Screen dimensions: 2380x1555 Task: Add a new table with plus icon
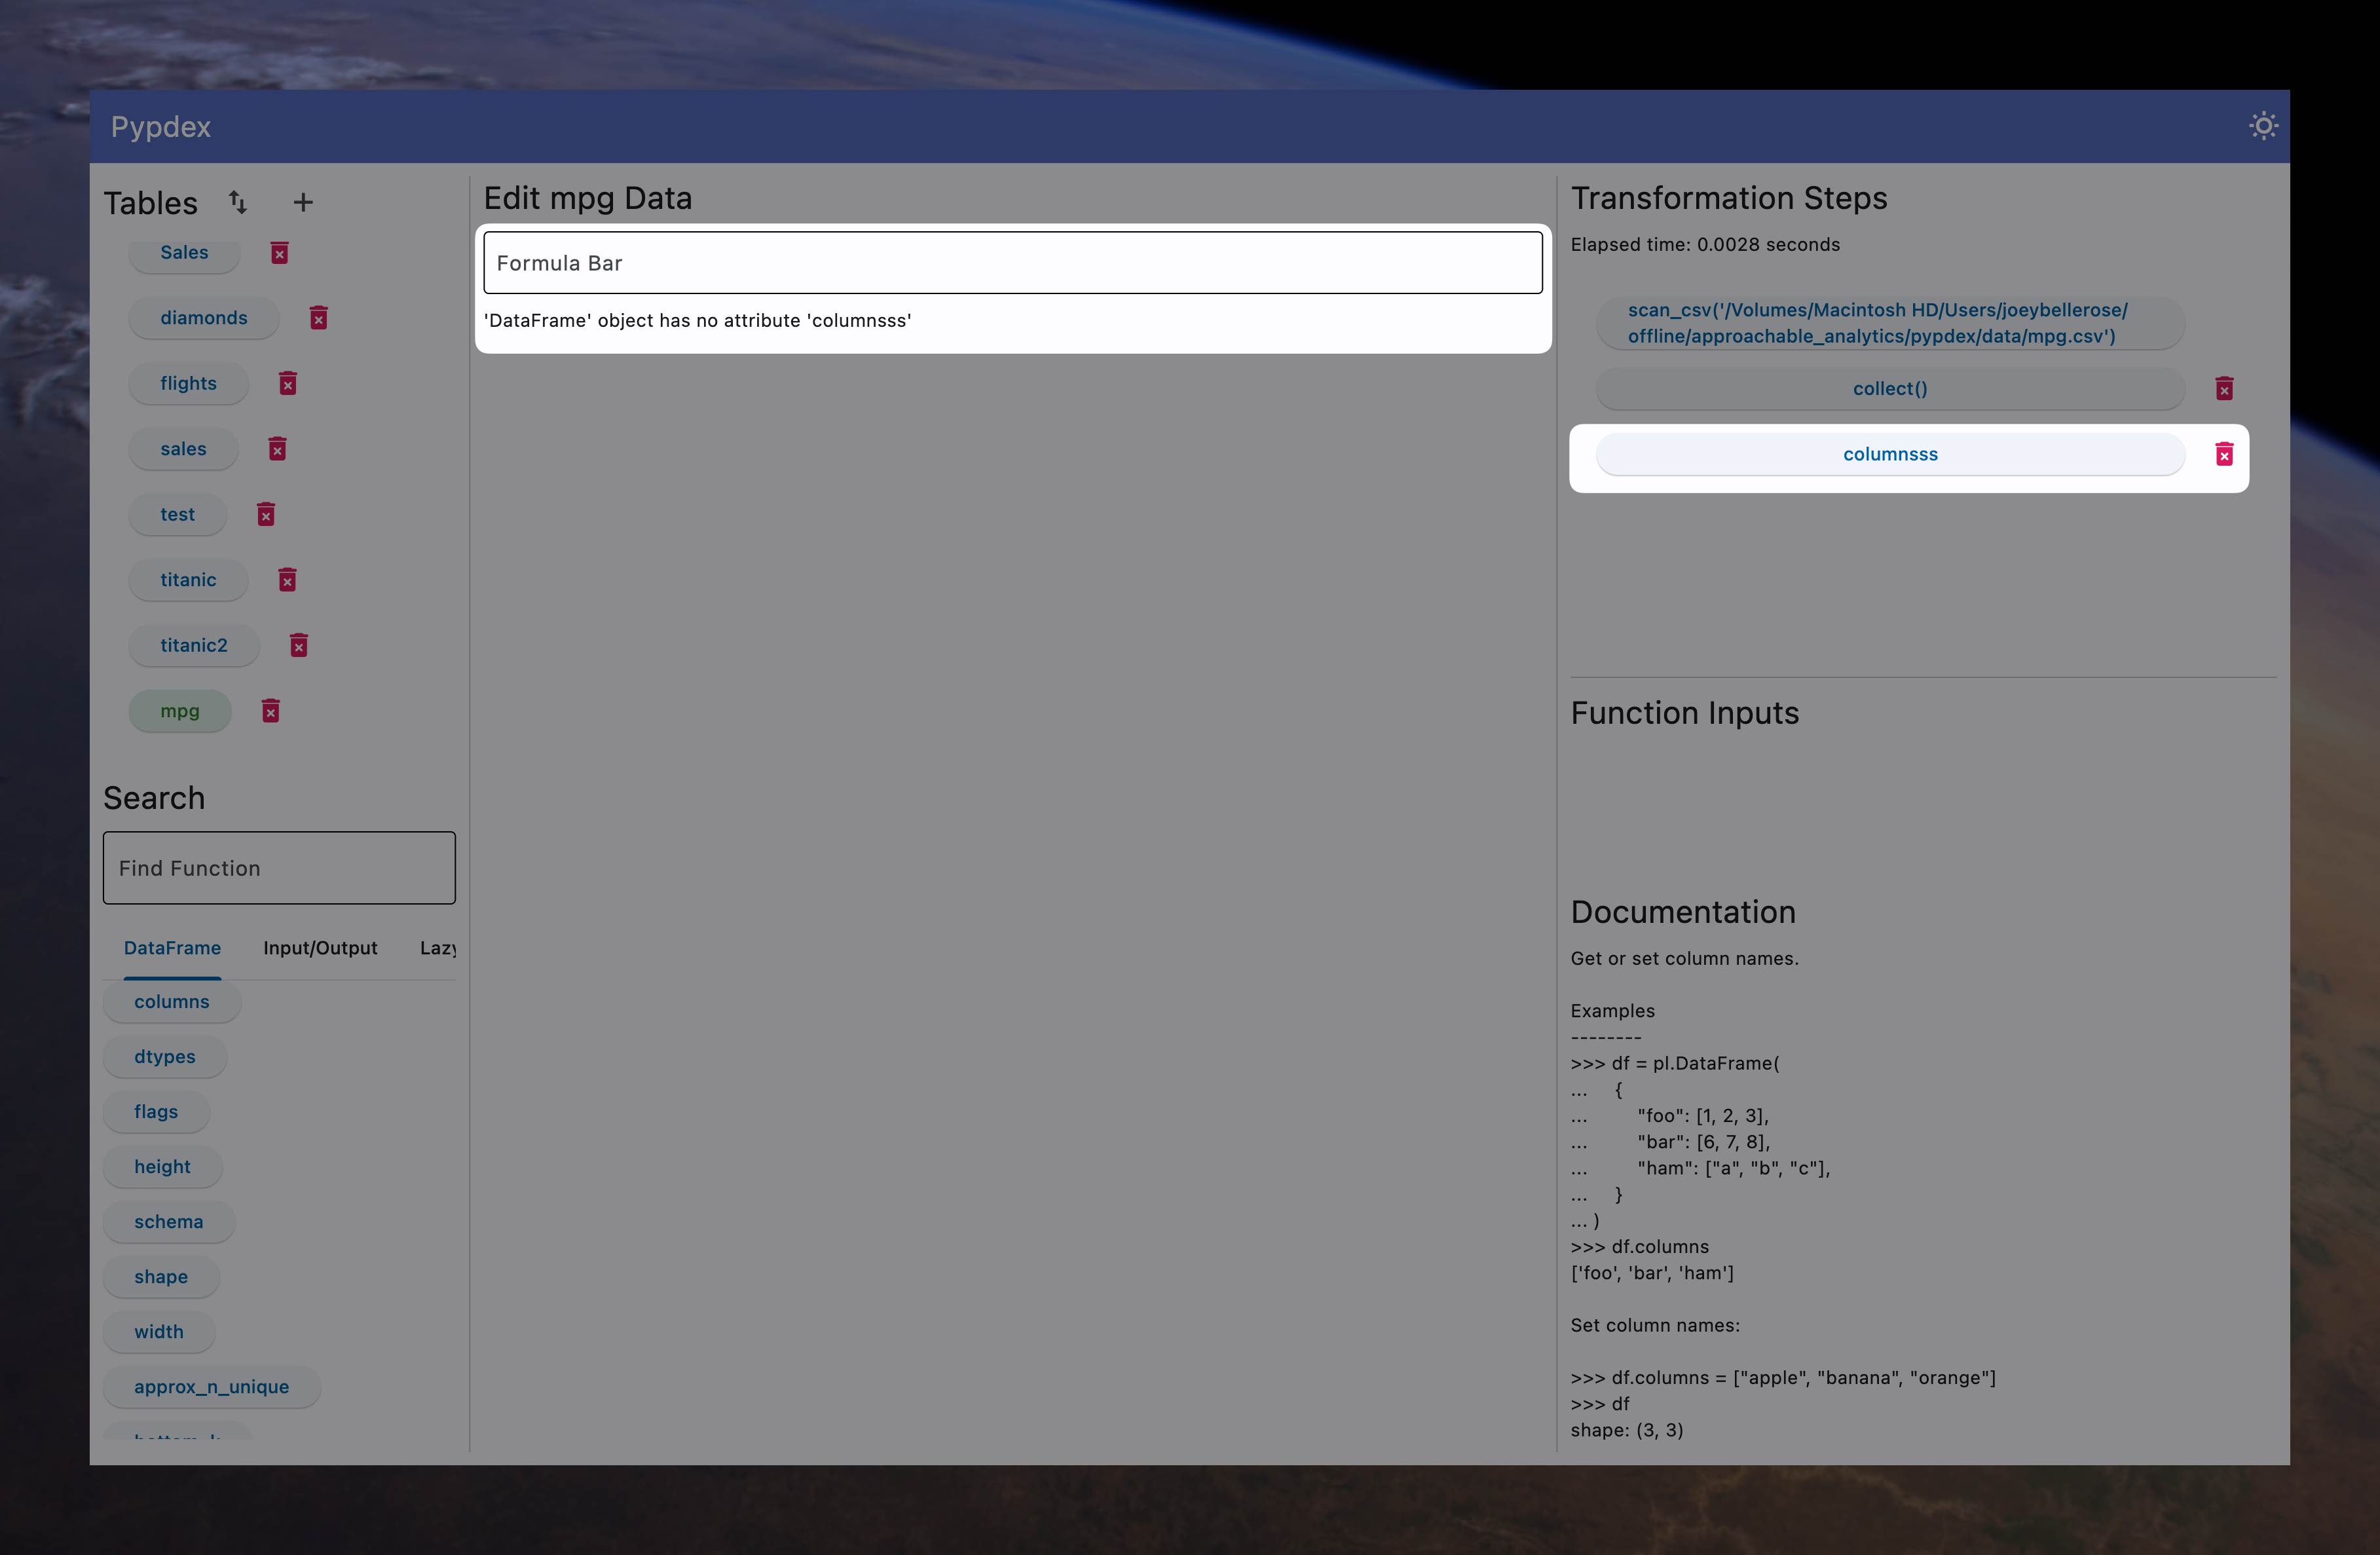(303, 202)
